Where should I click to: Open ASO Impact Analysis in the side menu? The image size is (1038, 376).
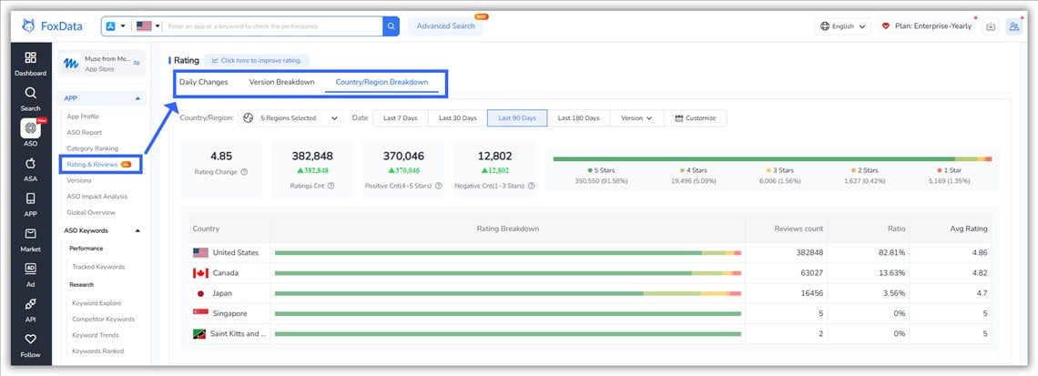click(x=97, y=196)
